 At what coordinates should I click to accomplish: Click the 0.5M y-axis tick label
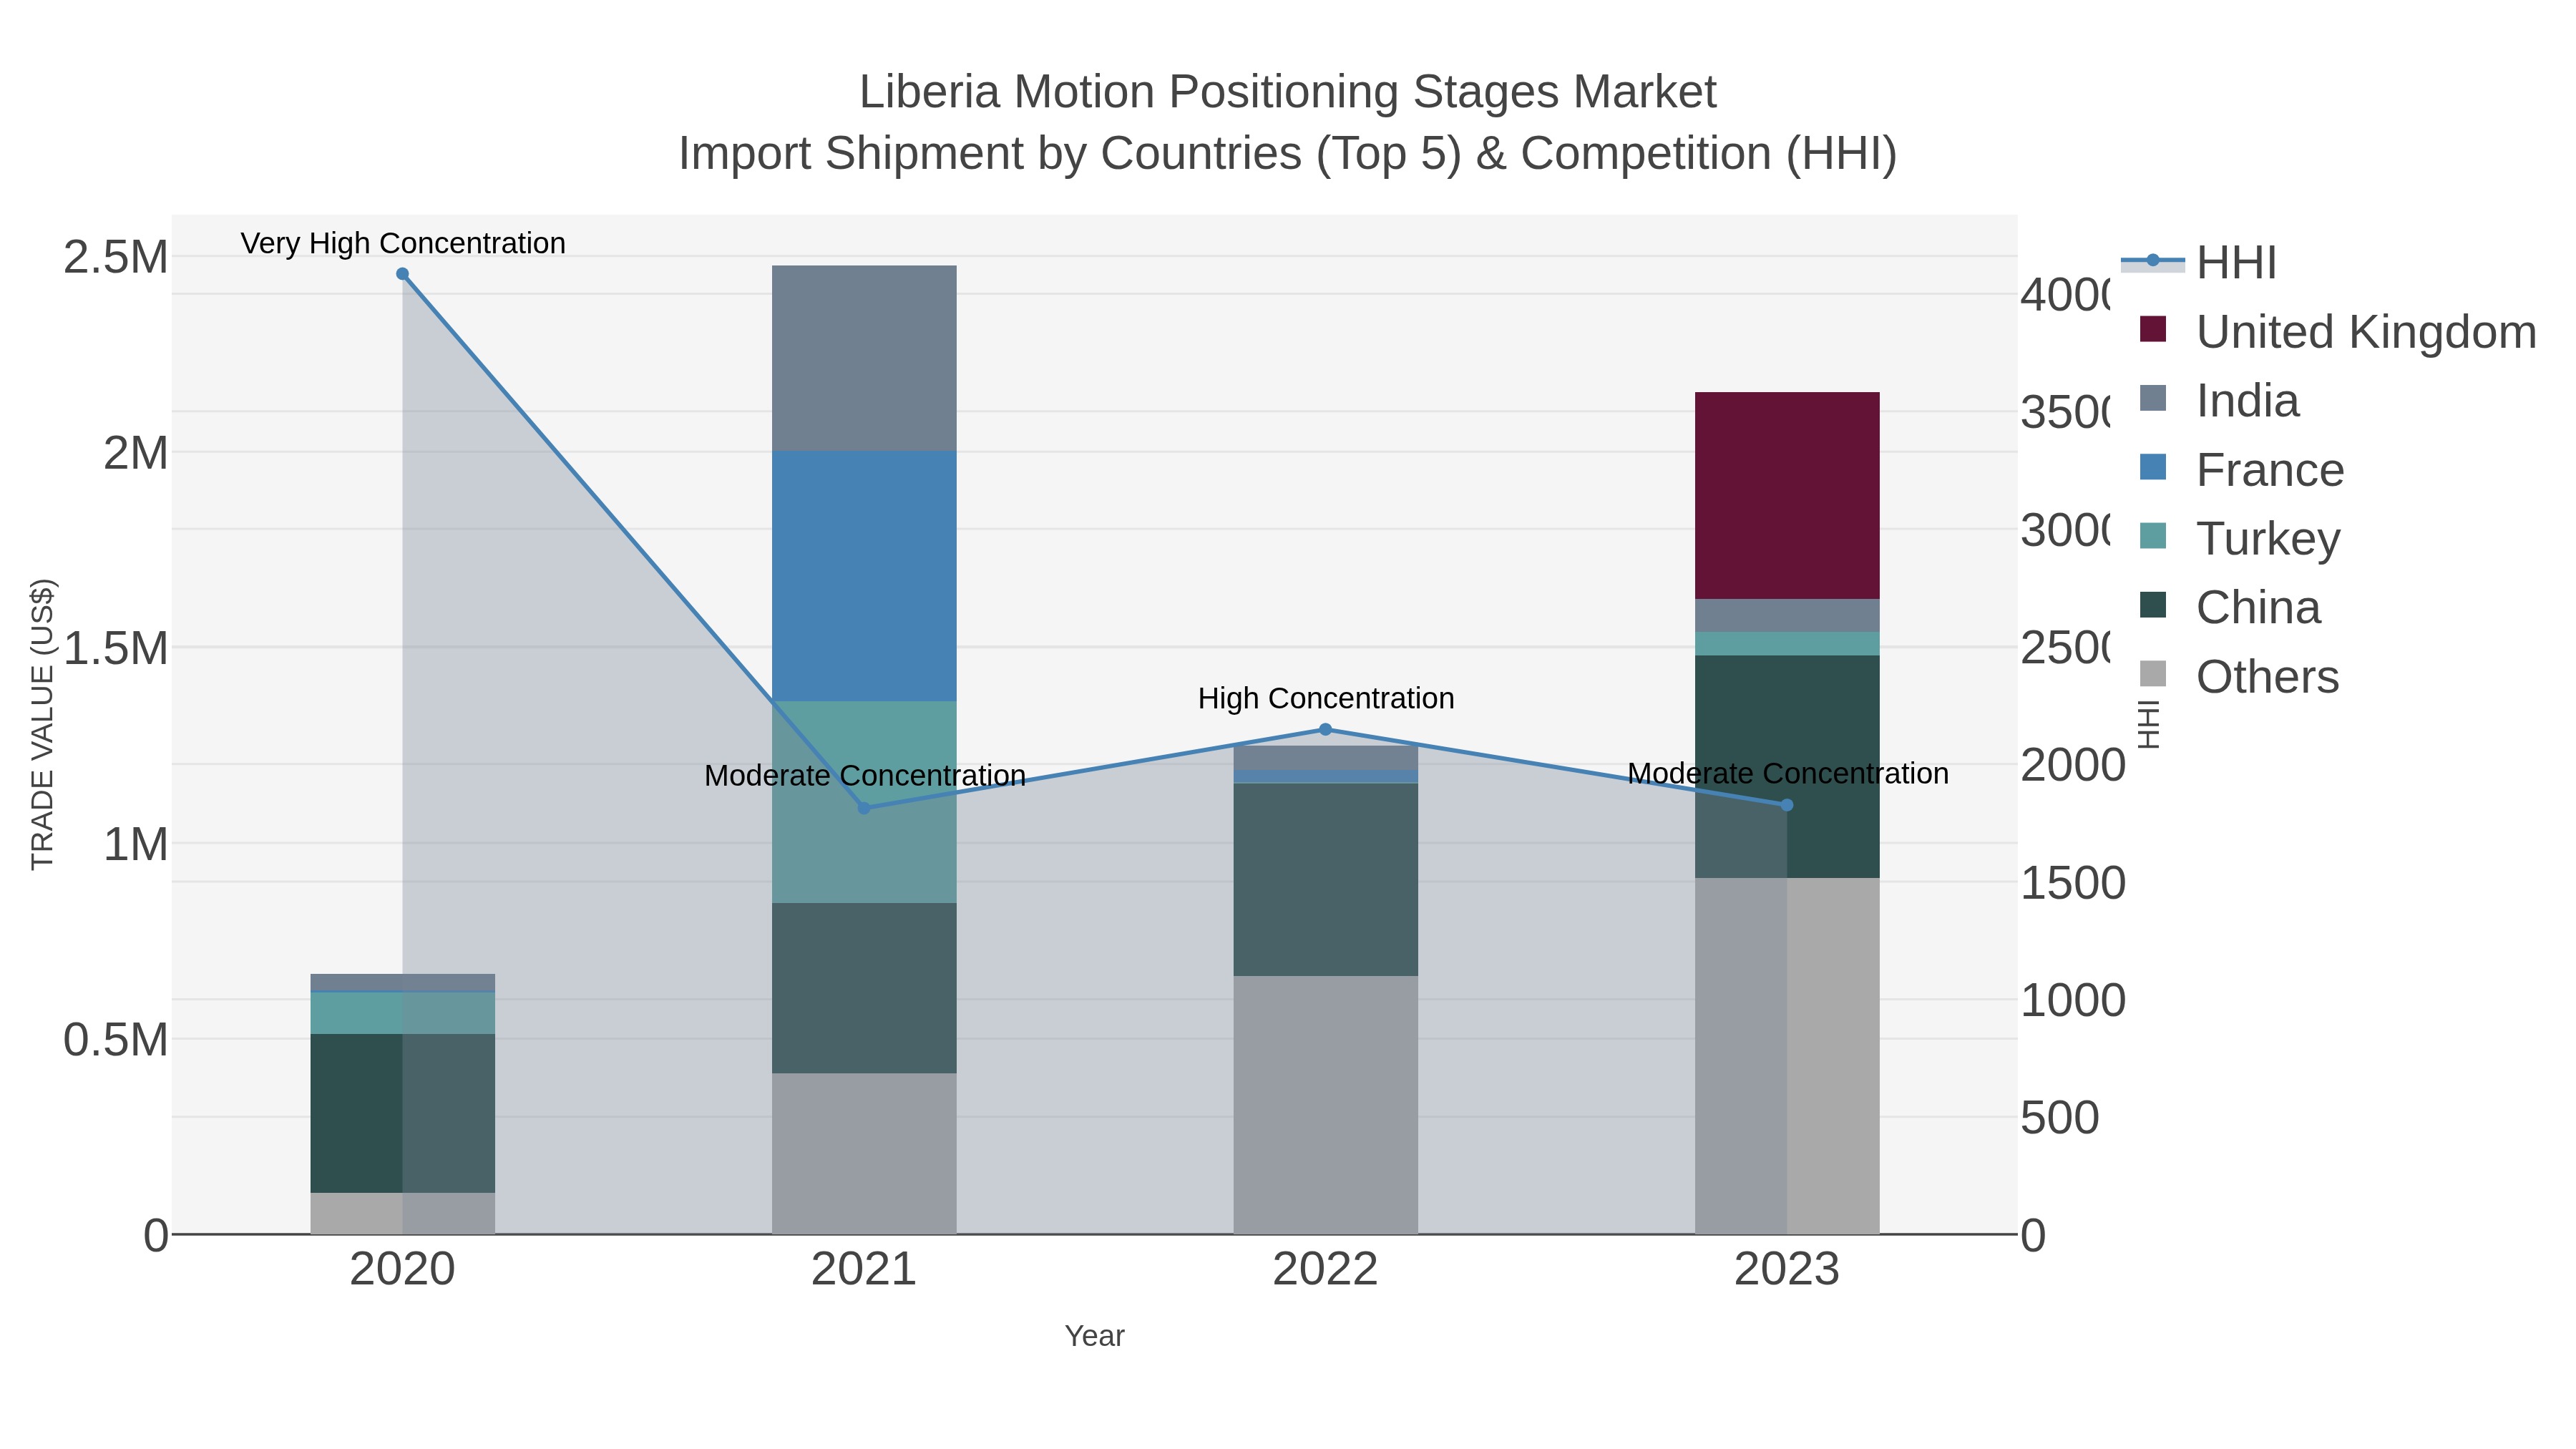[116, 1040]
